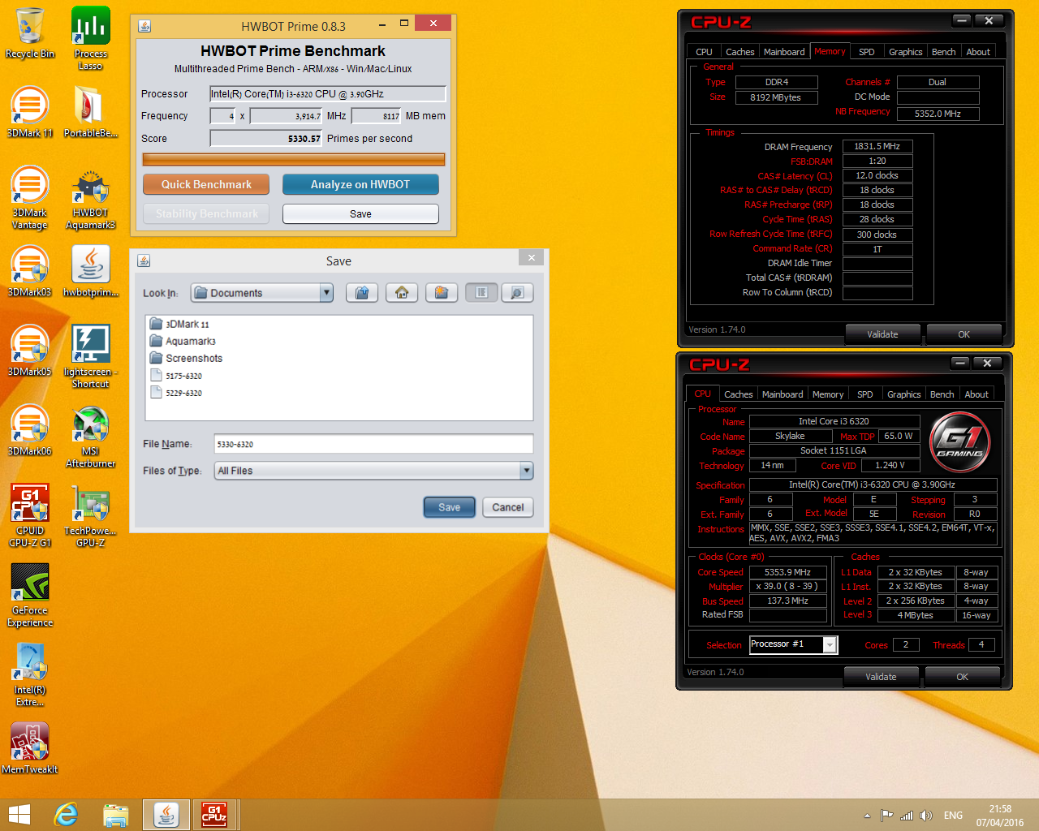Open lightscreen Shortcut icon

(91, 357)
